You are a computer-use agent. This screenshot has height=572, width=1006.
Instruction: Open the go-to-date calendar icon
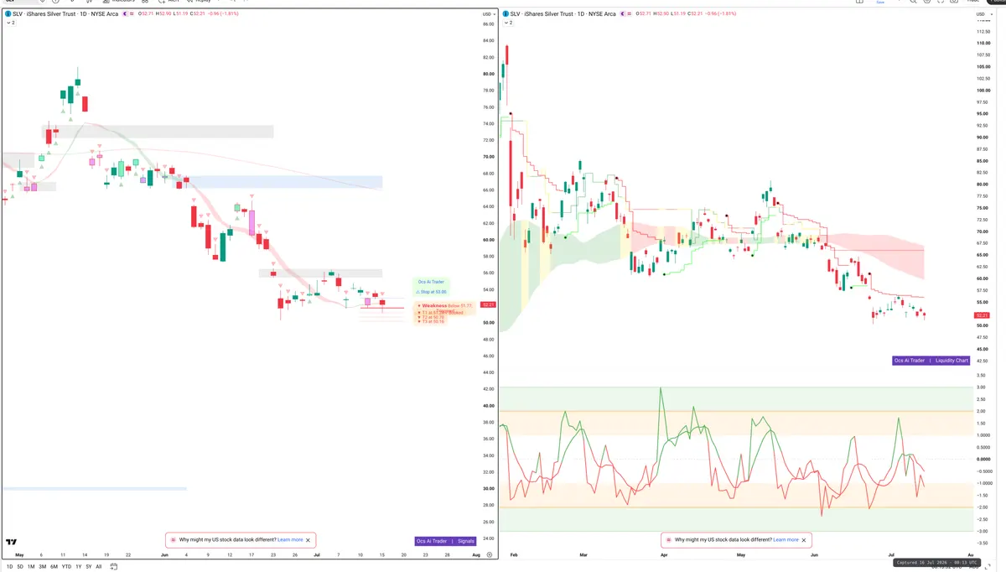tap(113, 566)
